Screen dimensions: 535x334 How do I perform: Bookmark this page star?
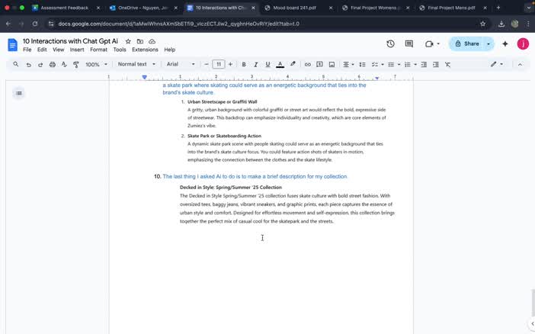point(482,24)
